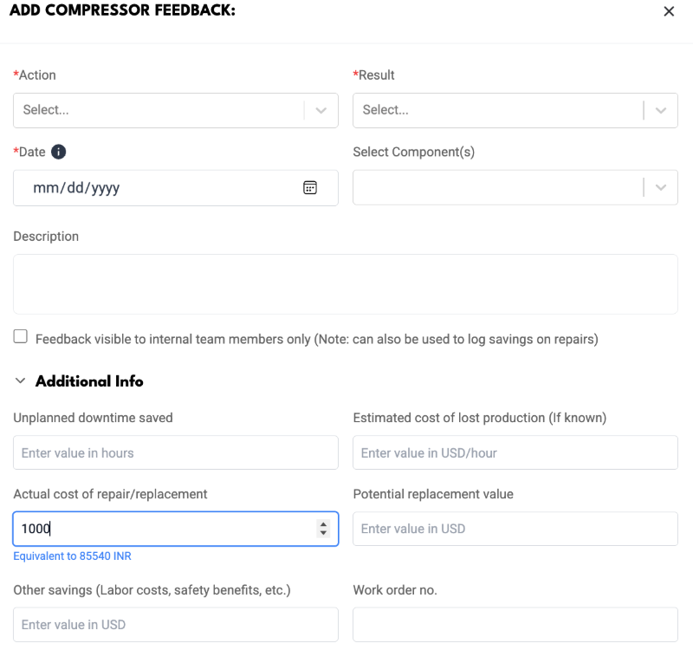Click the Unplanned downtime saved hours field
Screen dimensions: 693x650
point(176,452)
